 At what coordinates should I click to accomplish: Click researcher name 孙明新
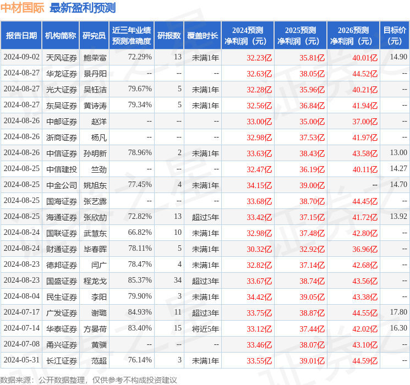click(x=95, y=153)
